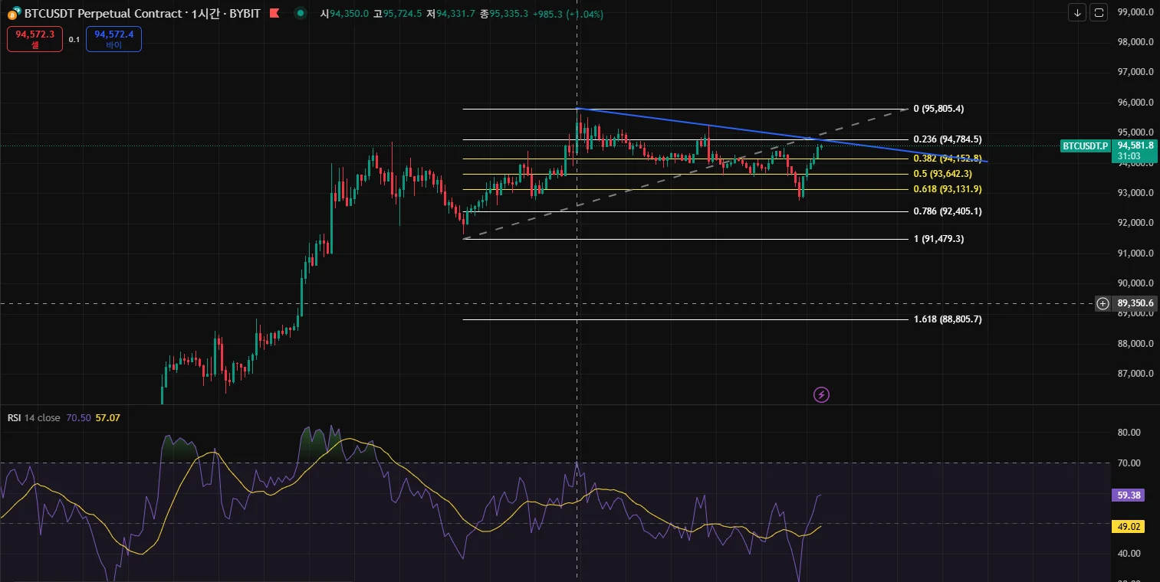Click the plus icon beside 89,350.6
Screen dimensions: 1160x582
(x=1102, y=303)
